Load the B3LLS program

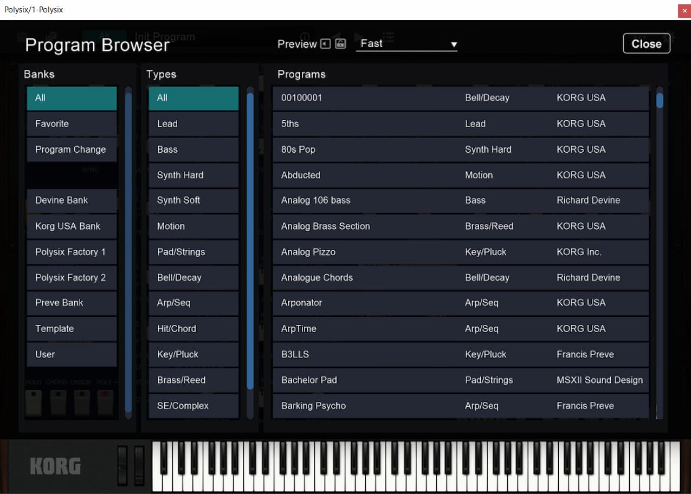coord(461,354)
